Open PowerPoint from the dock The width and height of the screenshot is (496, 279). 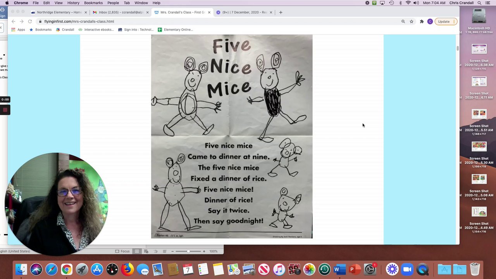(355, 269)
